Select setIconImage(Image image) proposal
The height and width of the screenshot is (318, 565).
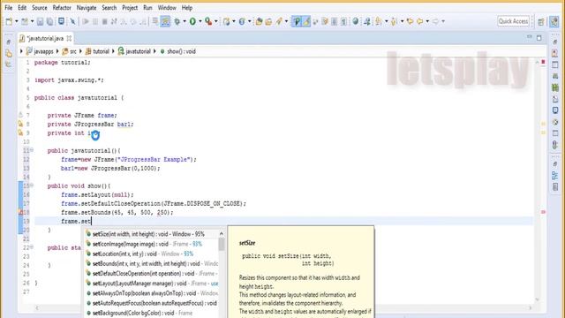point(151,244)
